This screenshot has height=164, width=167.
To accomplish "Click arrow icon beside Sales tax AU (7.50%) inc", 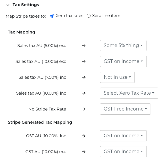I will tap(84, 77).
